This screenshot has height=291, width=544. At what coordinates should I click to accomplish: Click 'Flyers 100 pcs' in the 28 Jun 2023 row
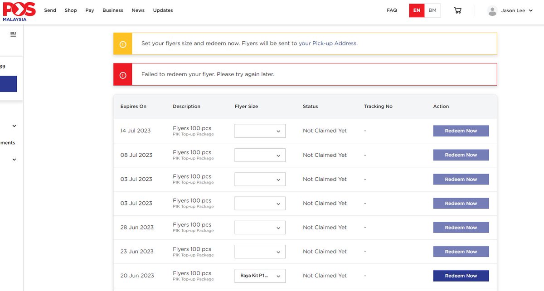coord(192,225)
